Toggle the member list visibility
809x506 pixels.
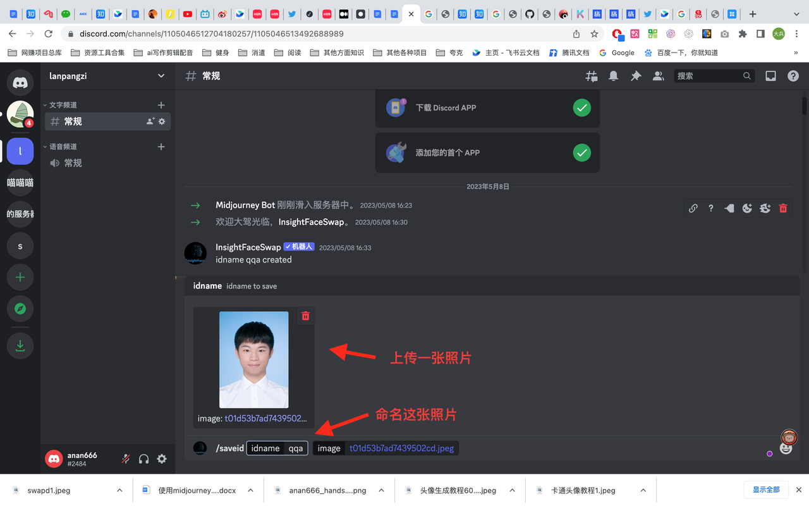point(658,76)
